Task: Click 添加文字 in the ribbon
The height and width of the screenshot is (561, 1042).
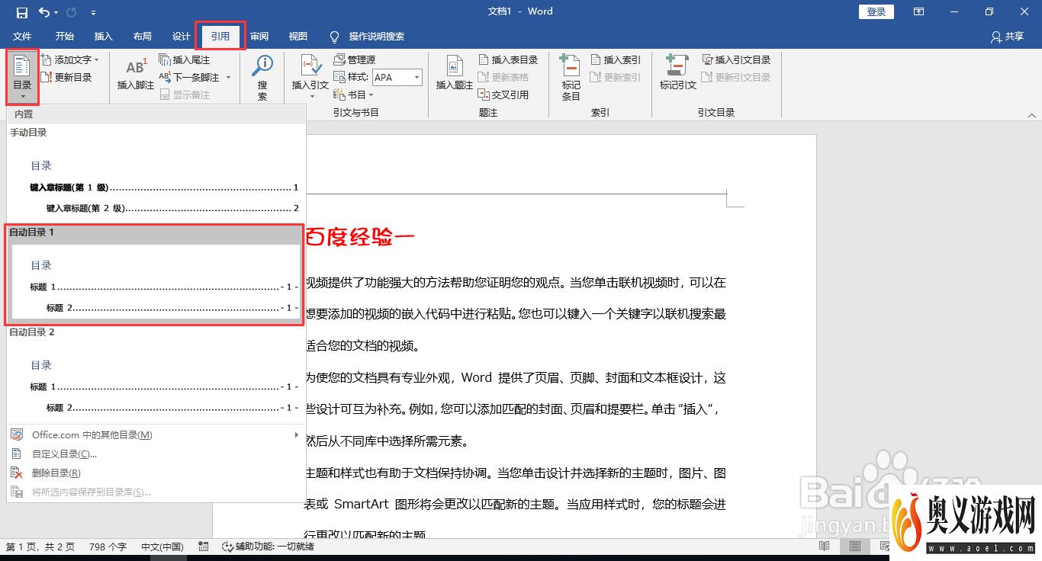Action: tap(70, 59)
